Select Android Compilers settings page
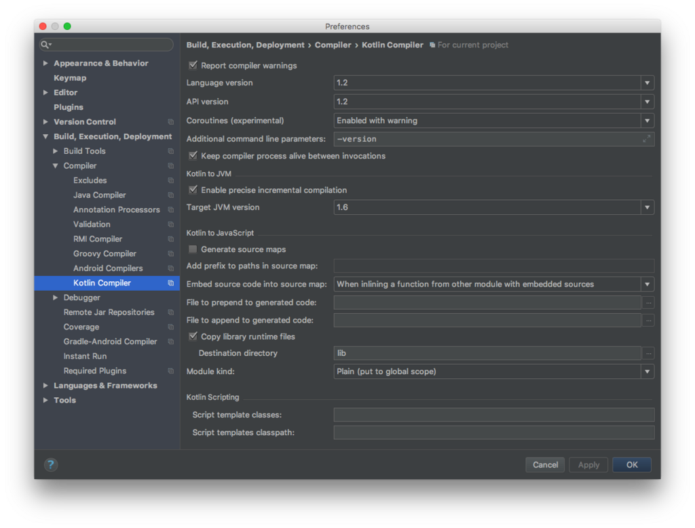The height and width of the screenshot is (528, 695). (108, 268)
